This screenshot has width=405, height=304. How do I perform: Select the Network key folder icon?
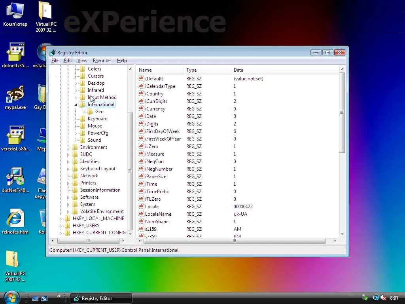coord(75,176)
